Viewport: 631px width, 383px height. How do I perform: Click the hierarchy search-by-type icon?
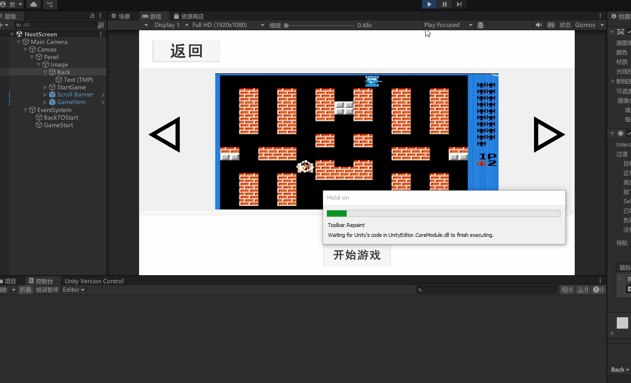101,25
